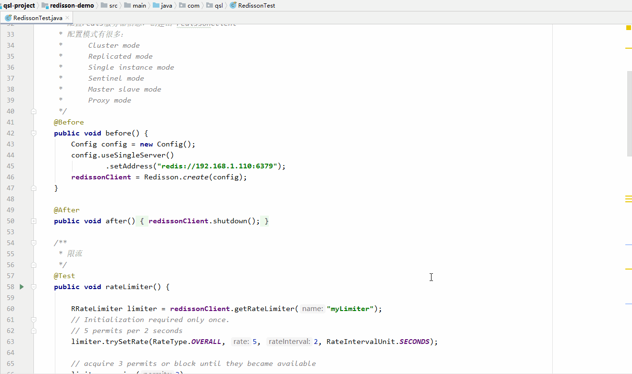Open the main folder breadcrumb
The width and height of the screenshot is (632, 374).
(x=135, y=6)
